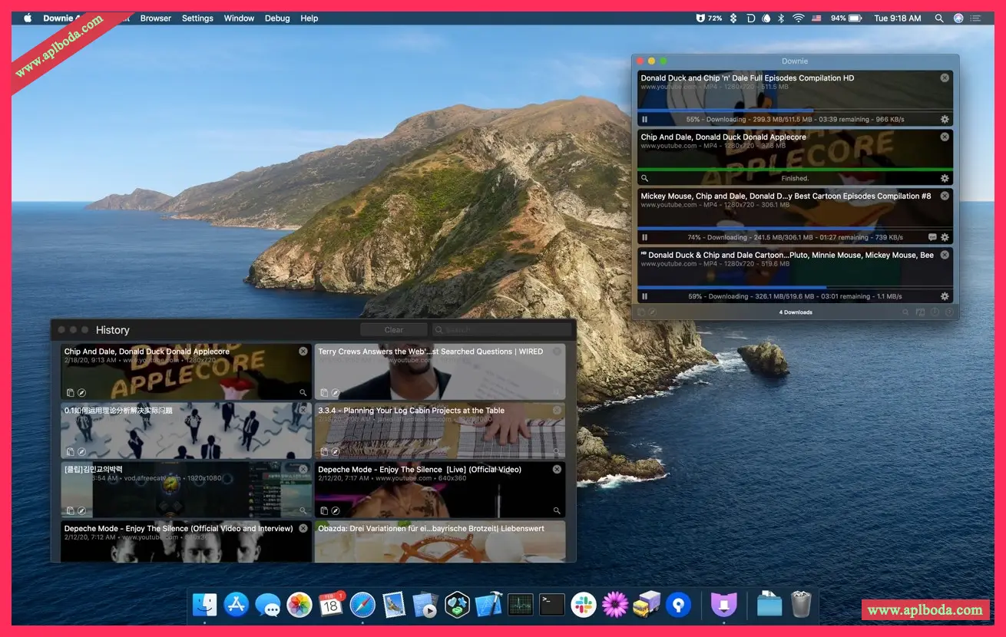Pause the Mickey Mouse cartoon episodes download
The height and width of the screenshot is (637, 1006).
point(645,237)
